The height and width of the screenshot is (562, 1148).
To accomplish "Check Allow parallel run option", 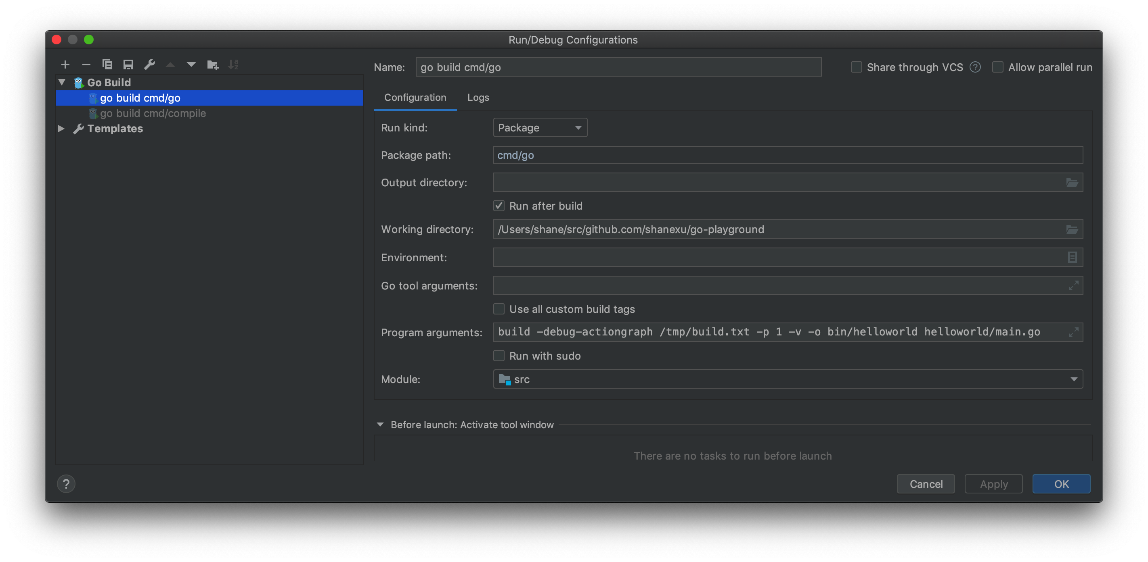I will tap(997, 67).
